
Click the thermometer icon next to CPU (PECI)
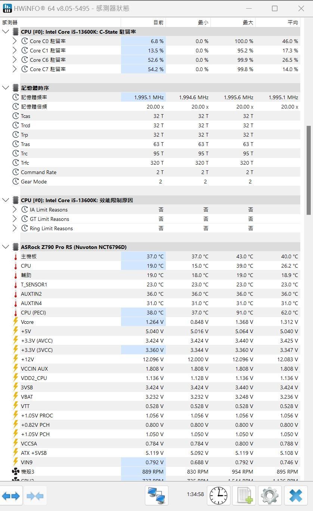tap(15, 313)
